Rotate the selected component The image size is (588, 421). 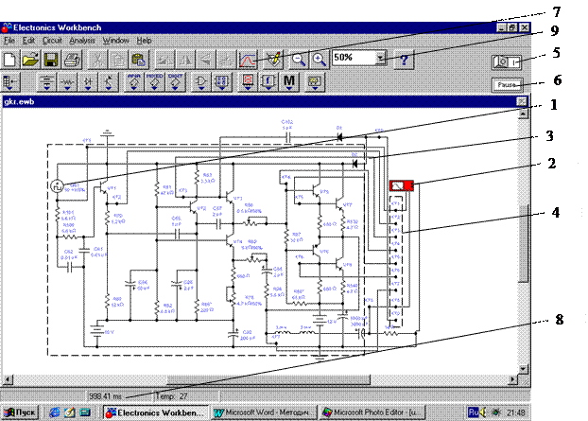click(x=164, y=60)
